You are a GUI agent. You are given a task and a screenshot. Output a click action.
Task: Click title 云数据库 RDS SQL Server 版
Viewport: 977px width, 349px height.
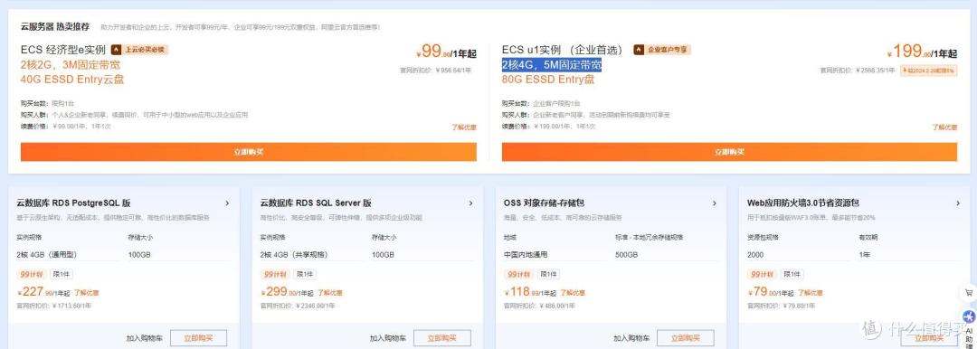[316, 203]
